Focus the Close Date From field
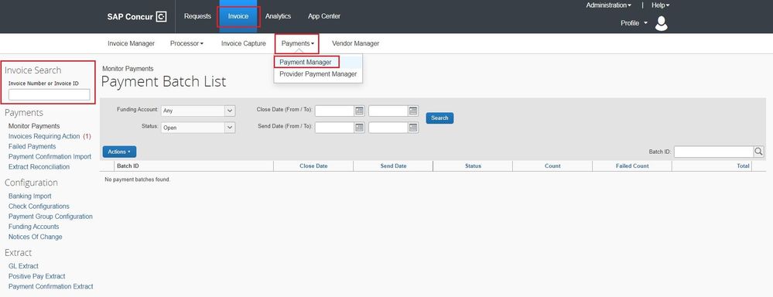The image size is (773, 297). click(x=335, y=111)
